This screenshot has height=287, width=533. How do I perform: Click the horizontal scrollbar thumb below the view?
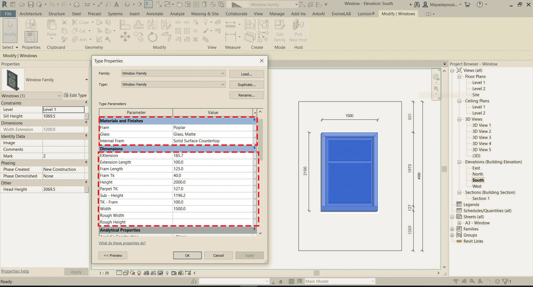click(x=316, y=273)
